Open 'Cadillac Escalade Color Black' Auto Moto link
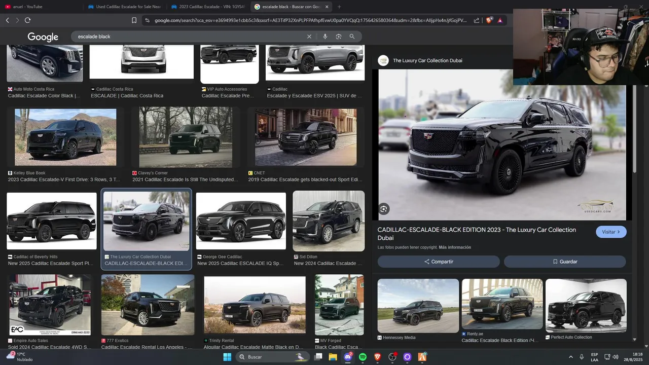 [44, 95]
